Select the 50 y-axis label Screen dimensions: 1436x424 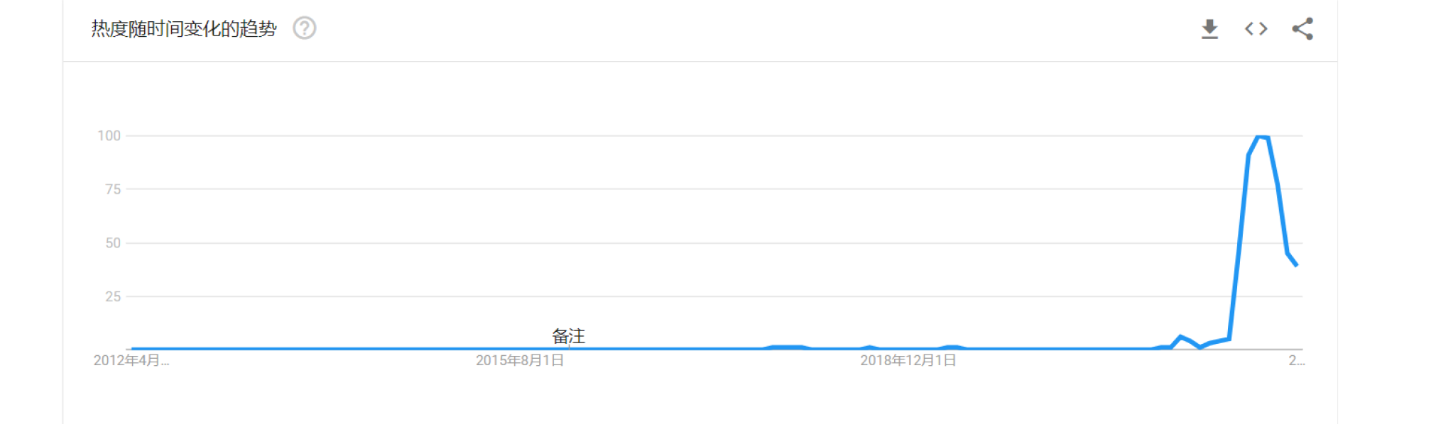[113, 243]
